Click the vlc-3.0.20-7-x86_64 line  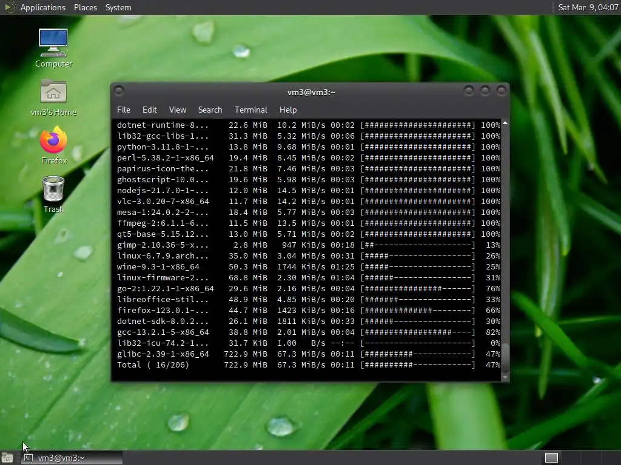coord(309,201)
